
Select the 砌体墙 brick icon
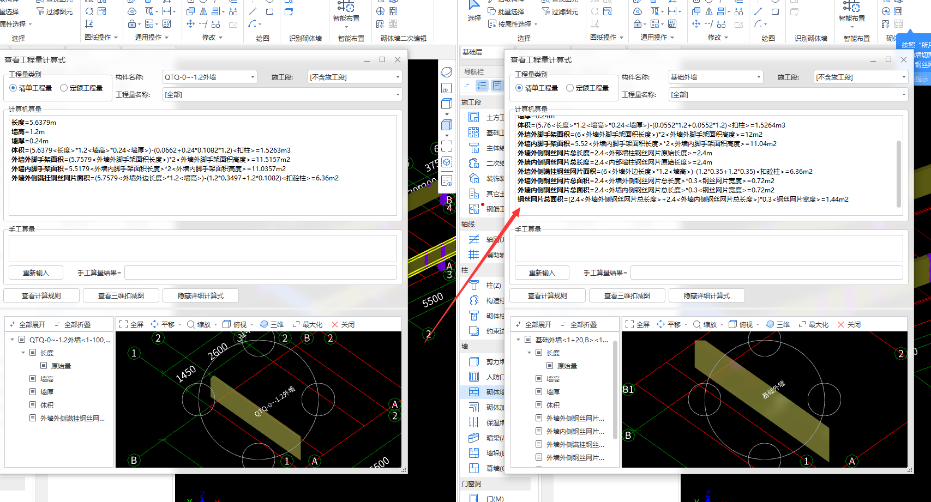coord(474,392)
